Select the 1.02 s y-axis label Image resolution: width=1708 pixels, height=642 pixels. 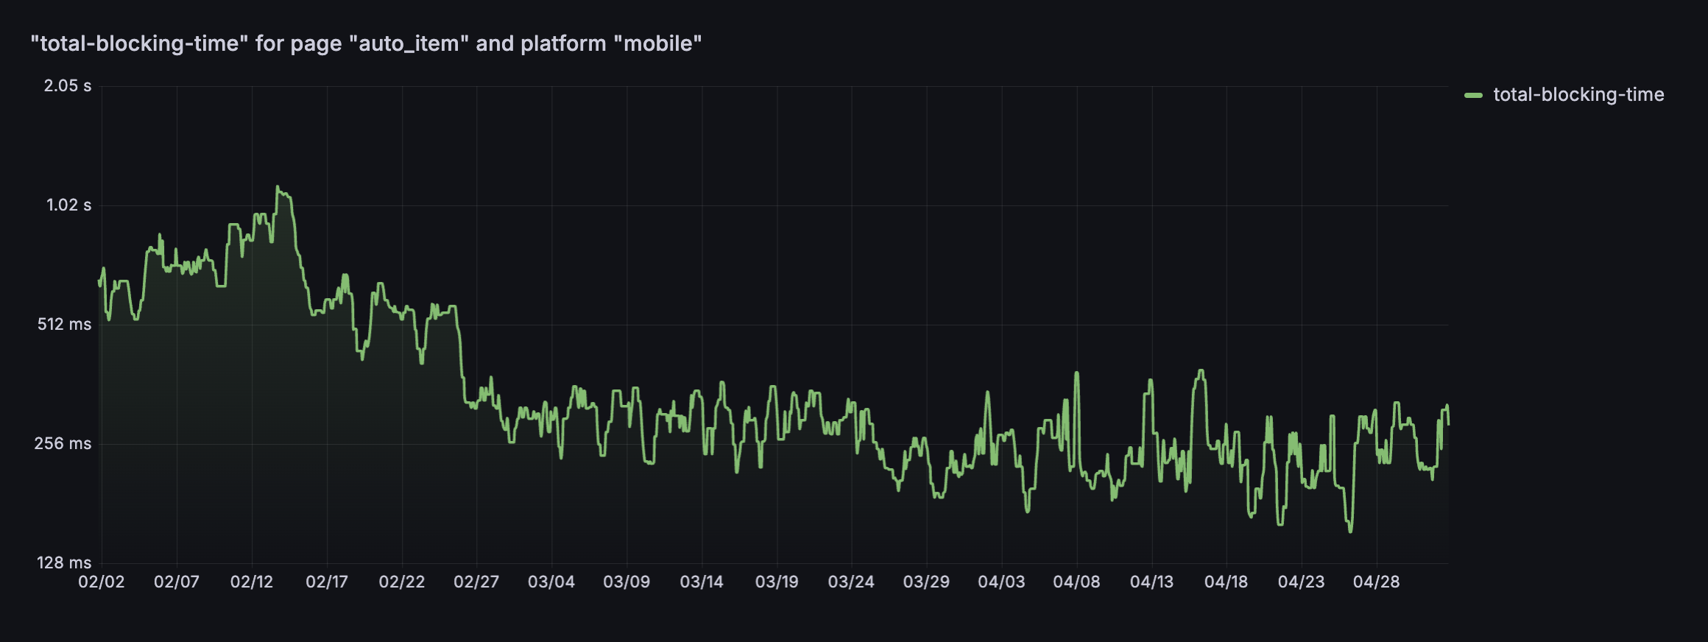[69, 205]
